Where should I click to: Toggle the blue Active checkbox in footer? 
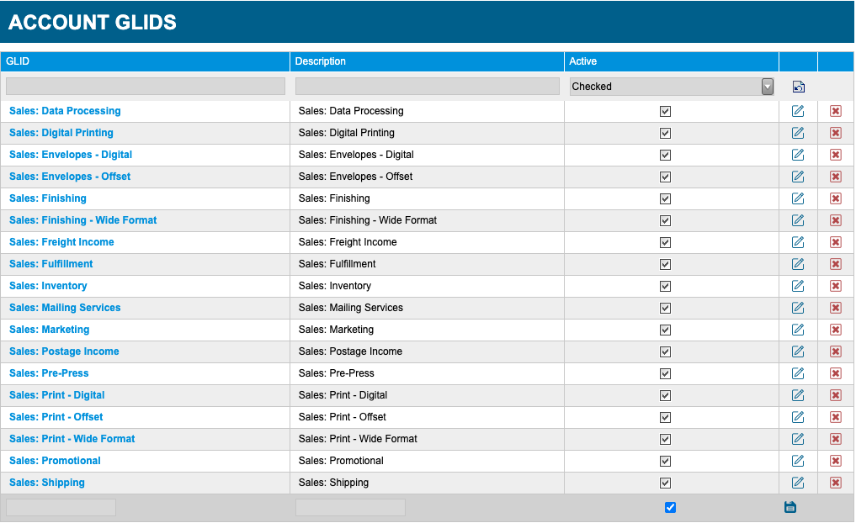coord(670,508)
